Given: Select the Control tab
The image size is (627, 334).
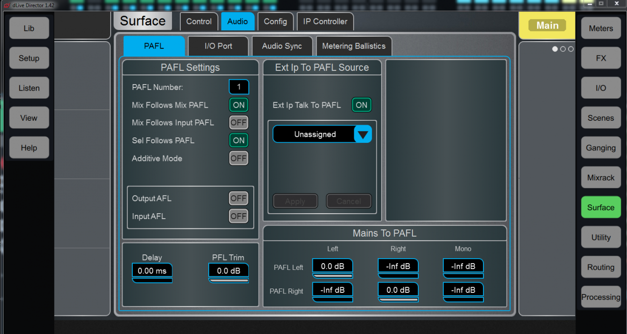Looking at the screenshot, I should tap(199, 22).
